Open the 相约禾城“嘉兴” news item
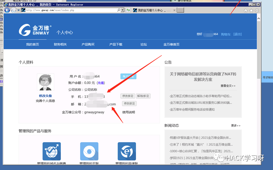 coord(201,144)
